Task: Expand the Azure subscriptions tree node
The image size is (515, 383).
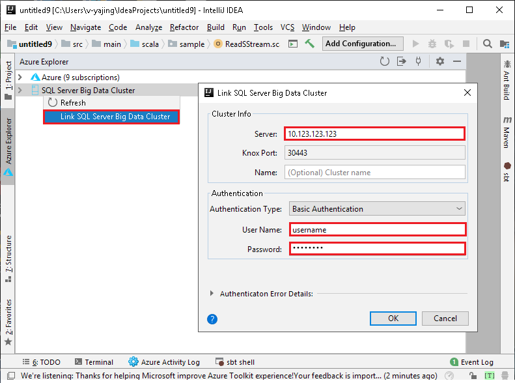Action: coord(20,78)
